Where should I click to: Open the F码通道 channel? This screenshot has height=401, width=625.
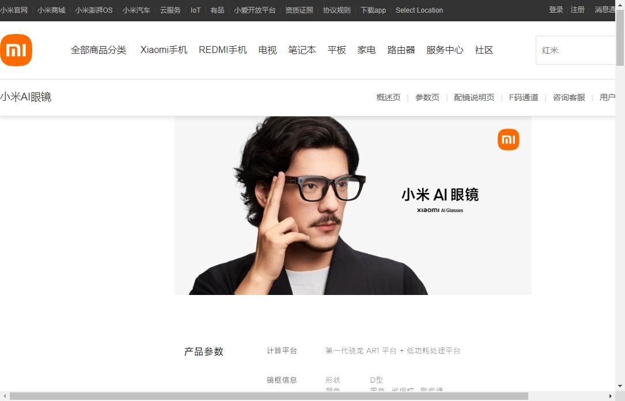[523, 97]
